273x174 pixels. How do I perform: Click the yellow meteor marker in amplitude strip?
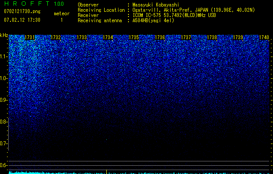(x=106, y=172)
